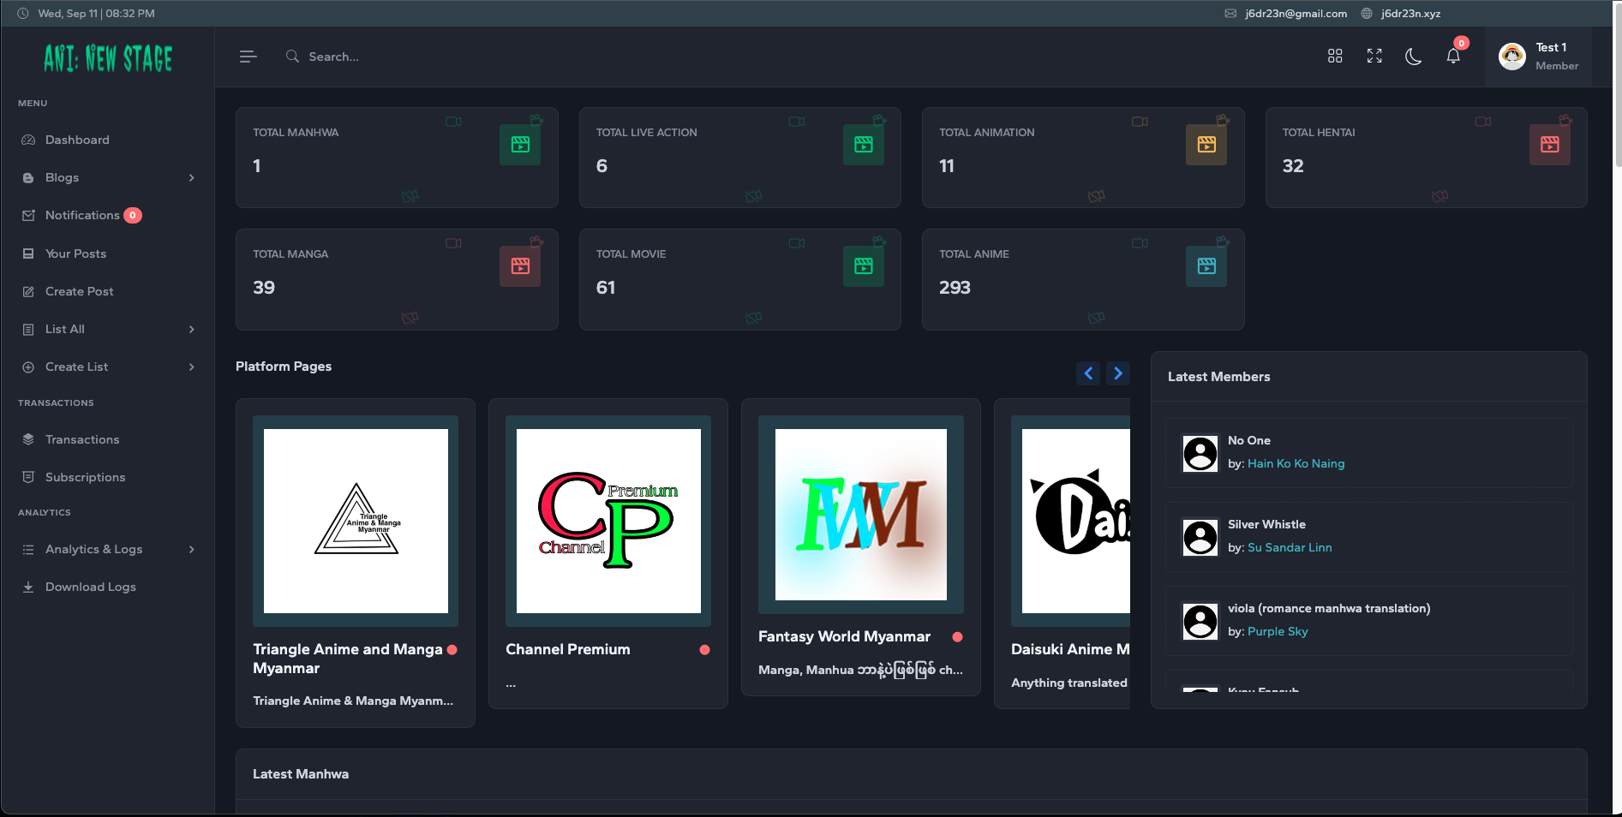Click Total Movie count 61
This screenshot has height=817, width=1622.
pos(606,288)
